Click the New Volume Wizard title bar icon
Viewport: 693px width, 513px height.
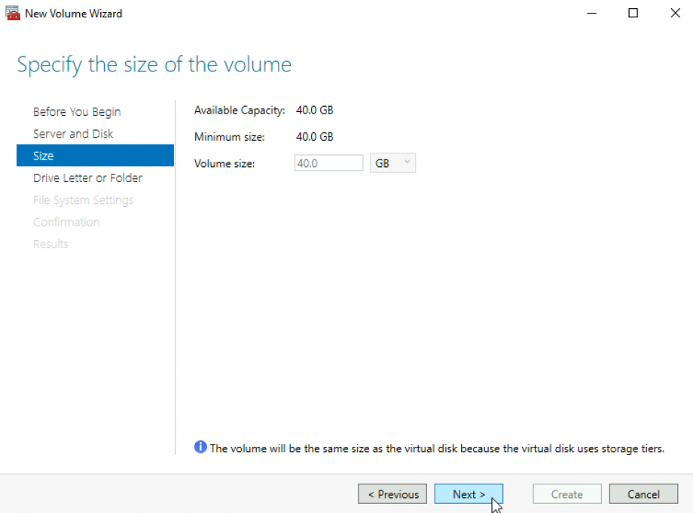[x=13, y=14]
